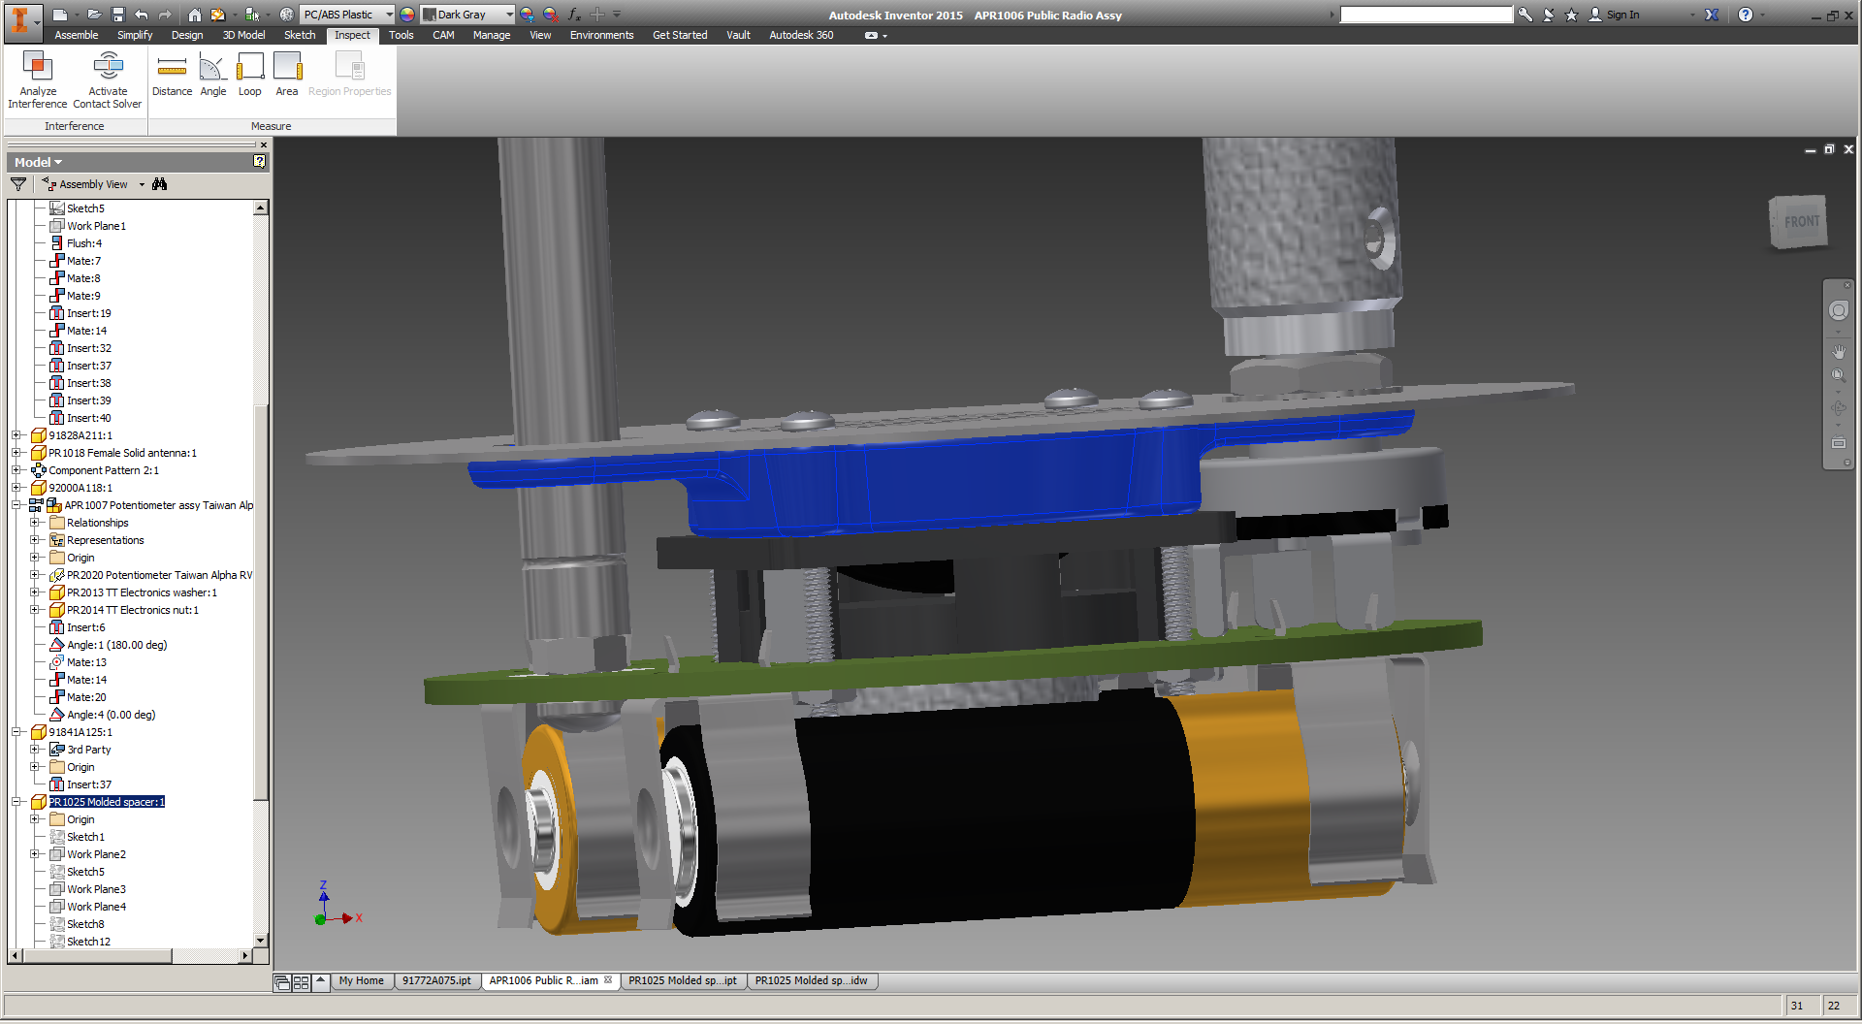The image size is (1862, 1024).
Task: Open the Environments ribbon tab
Action: tap(601, 35)
